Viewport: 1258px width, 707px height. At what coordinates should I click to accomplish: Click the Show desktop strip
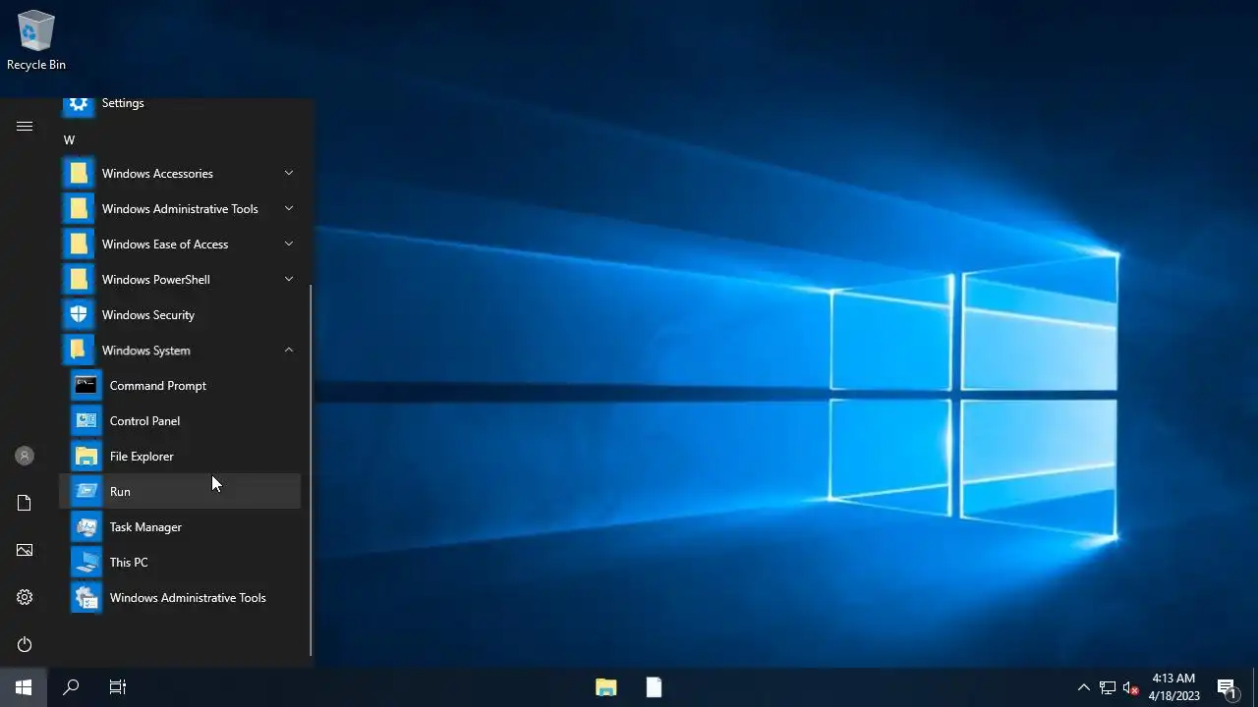(x=1255, y=687)
